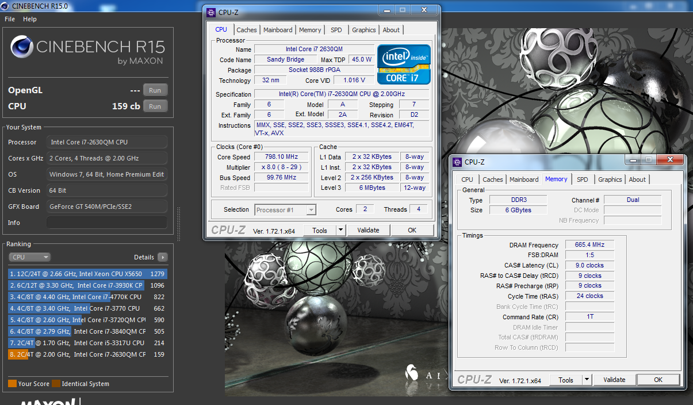Click the Intel Core i7 inside logo
Screen dimensions: 693x405
[x=404, y=64]
